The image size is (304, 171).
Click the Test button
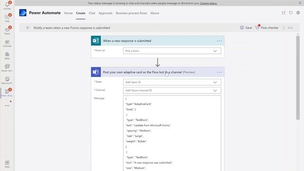click(x=287, y=28)
